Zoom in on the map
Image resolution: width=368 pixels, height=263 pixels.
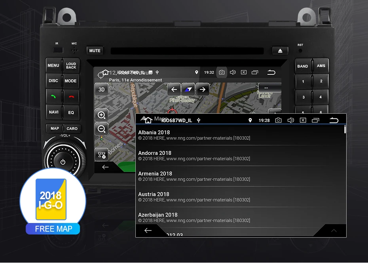point(101,115)
